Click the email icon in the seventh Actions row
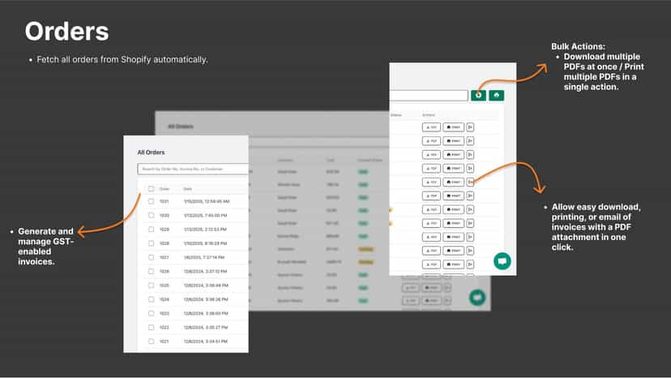 pos(470,209)
